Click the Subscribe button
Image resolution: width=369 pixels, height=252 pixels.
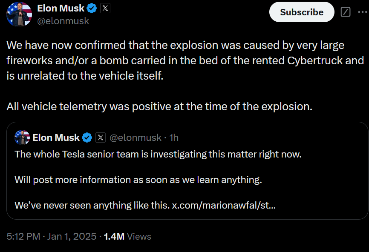[302, 12]
